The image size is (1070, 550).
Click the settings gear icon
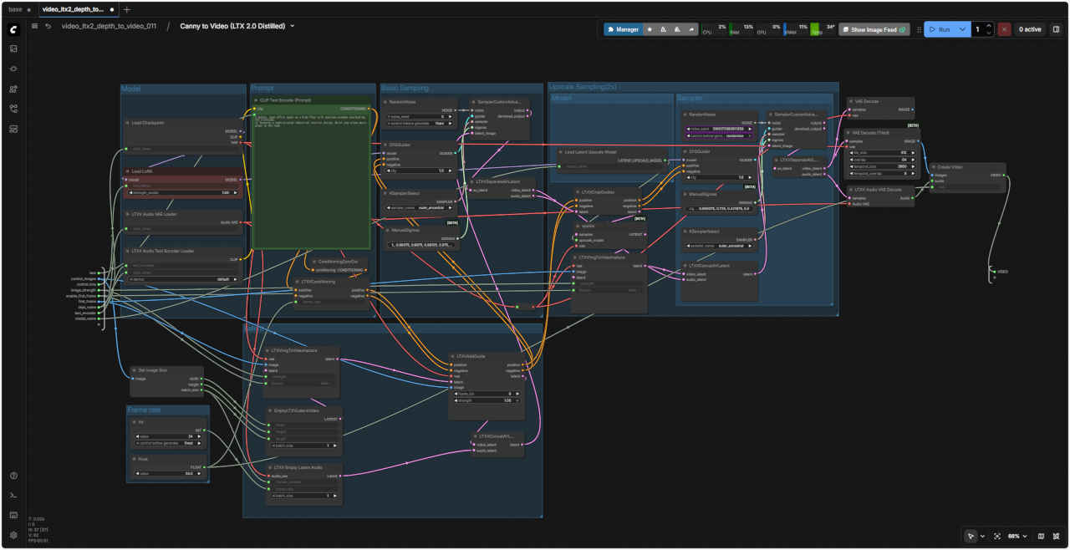coord(13,535)
